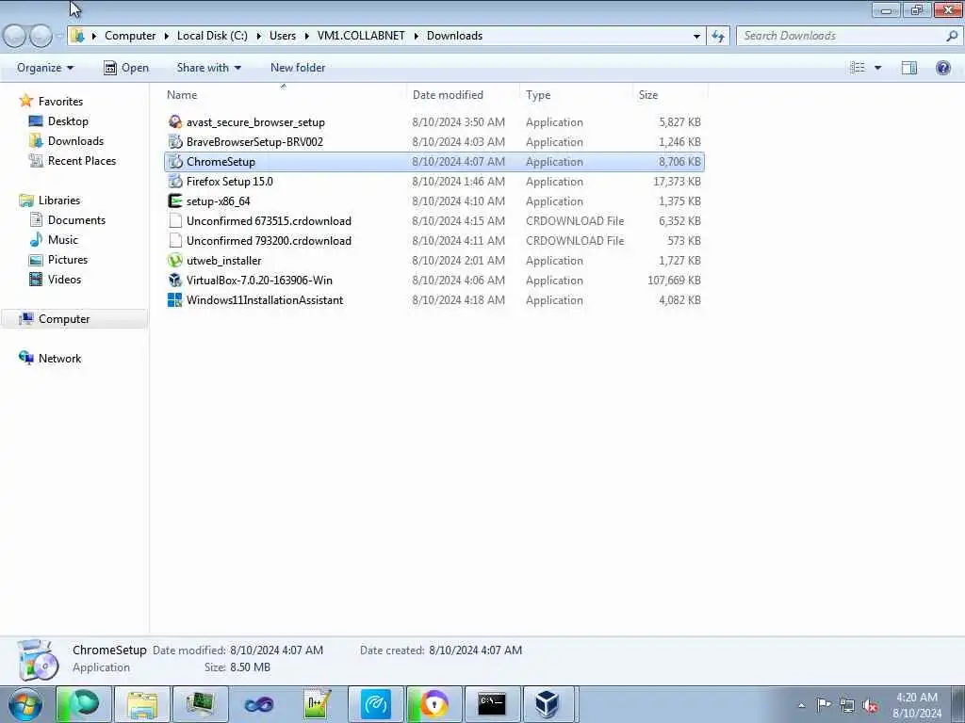
Task: Click the change view icon
Action: (858, 68)
